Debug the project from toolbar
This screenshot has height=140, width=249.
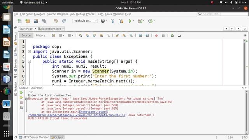(140, 21)
